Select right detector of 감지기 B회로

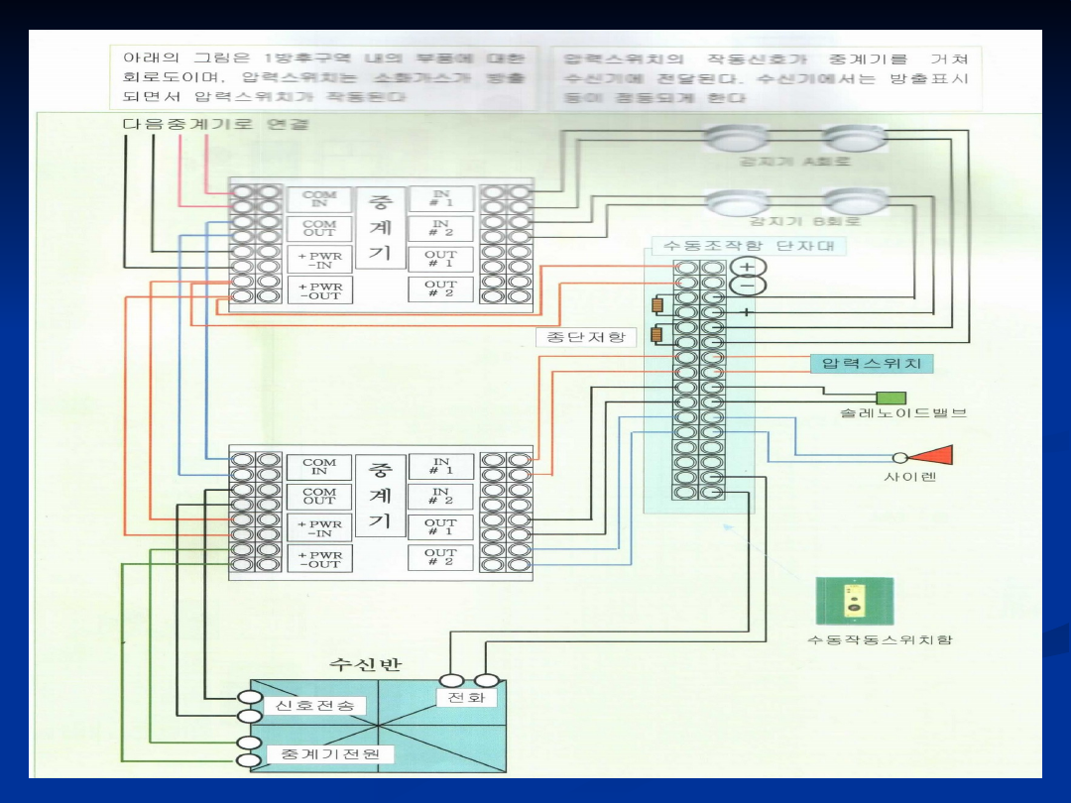pyautogui.click(x=857, y=202)
